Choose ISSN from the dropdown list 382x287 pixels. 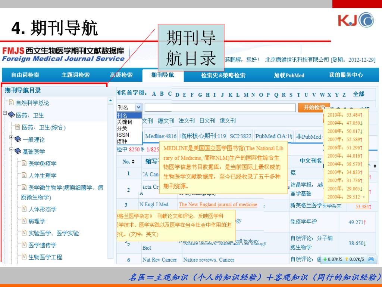click(123, 135)
